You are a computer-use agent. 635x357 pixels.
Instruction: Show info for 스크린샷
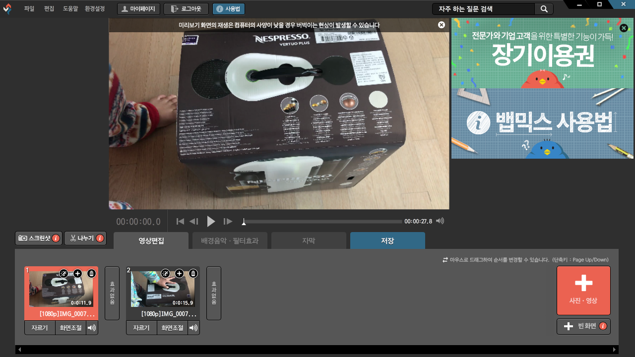coord(56,238)
